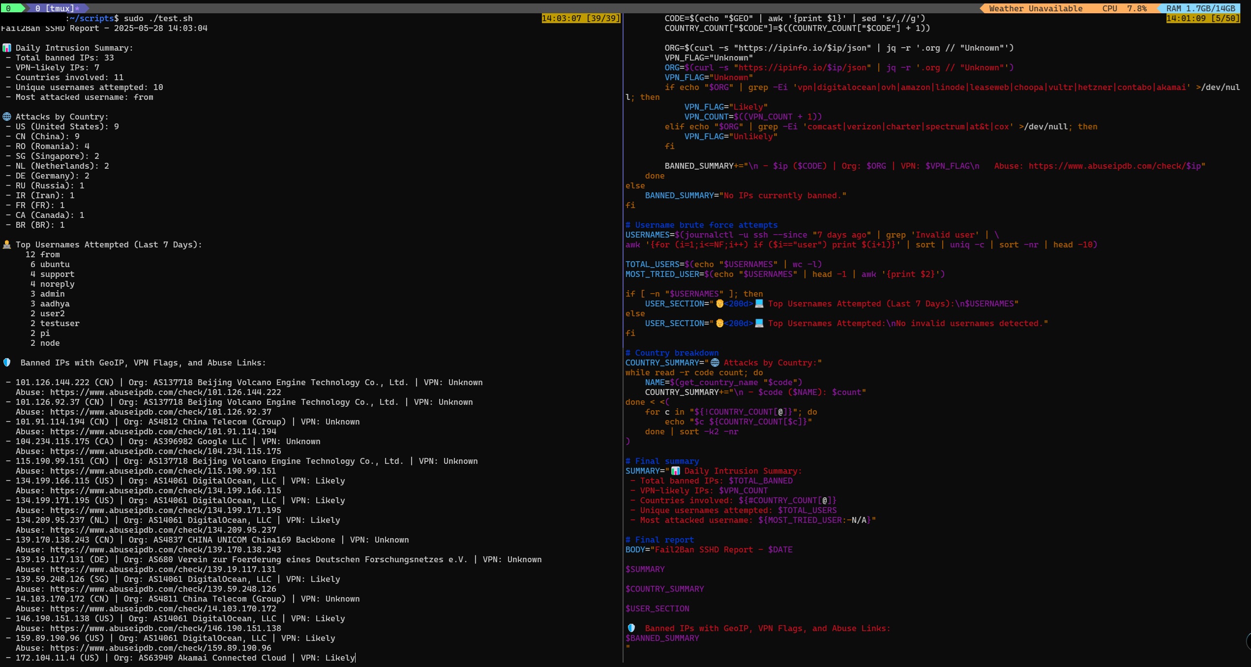This screenshot has height=667, width=1251.
Task: Click the 'SG (Singapore): 2' row
Action: tap(53, 156)
